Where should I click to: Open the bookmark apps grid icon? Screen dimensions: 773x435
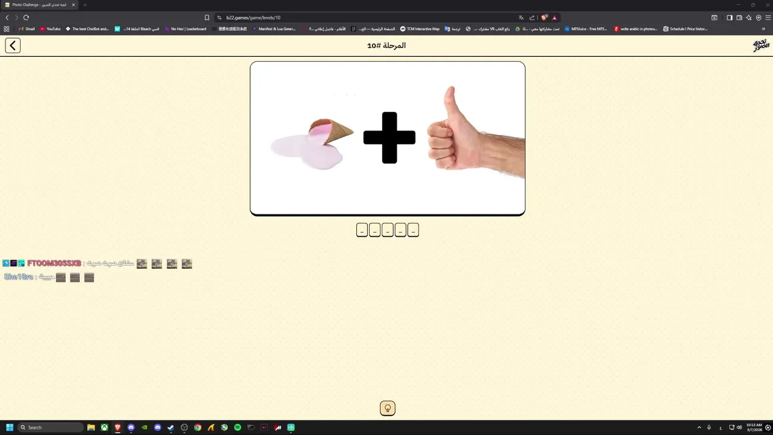(7, 29)
